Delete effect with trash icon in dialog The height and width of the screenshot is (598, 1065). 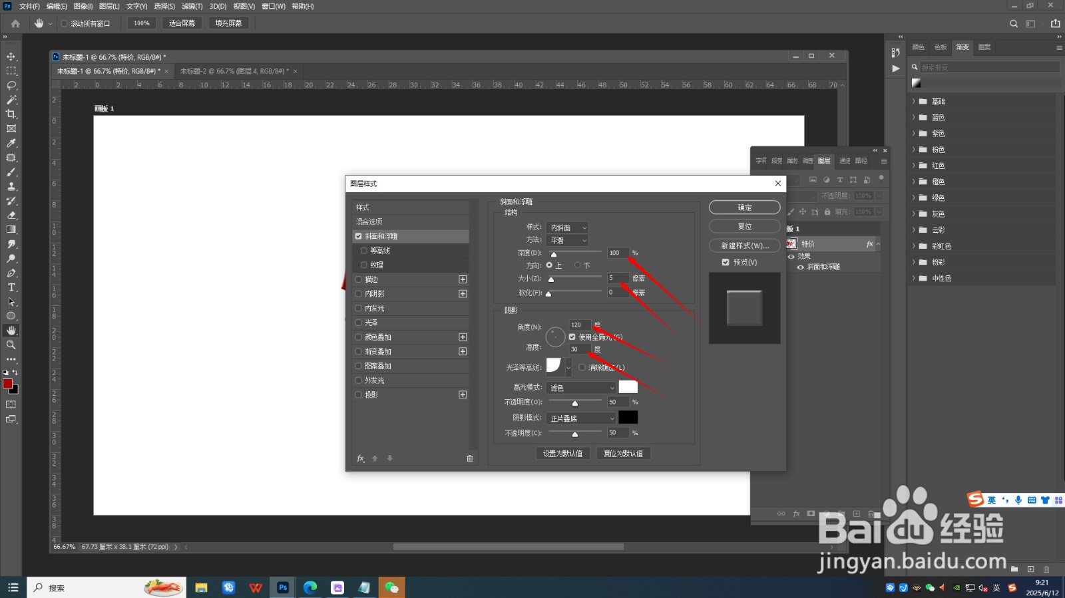click(469, 458)
